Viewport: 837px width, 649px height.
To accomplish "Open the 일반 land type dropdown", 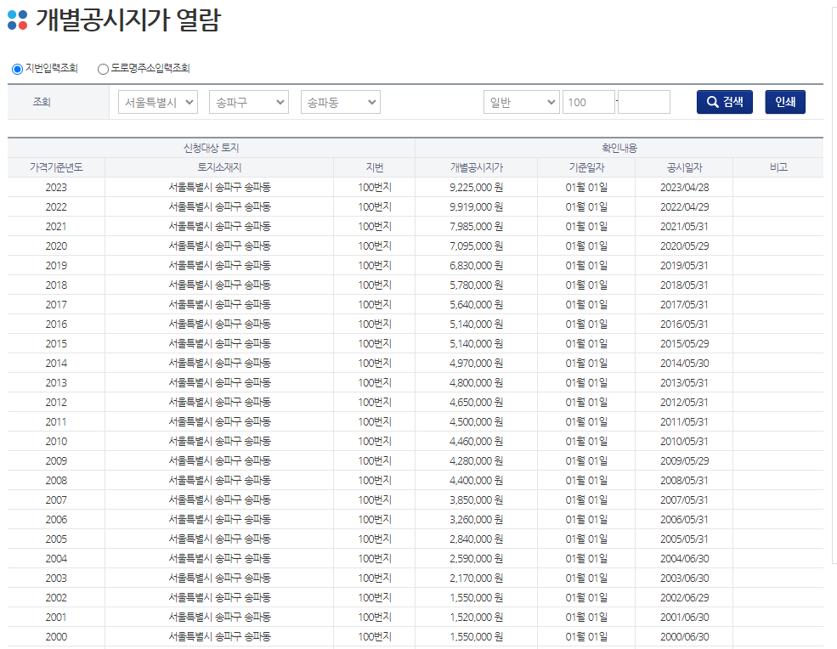I will click(x=522, y=102).
